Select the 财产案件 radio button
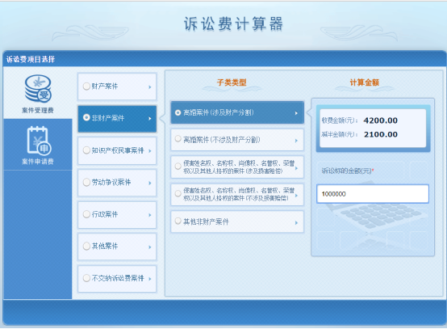This screenshot has width=447, height=329. (x=86, y=86)
